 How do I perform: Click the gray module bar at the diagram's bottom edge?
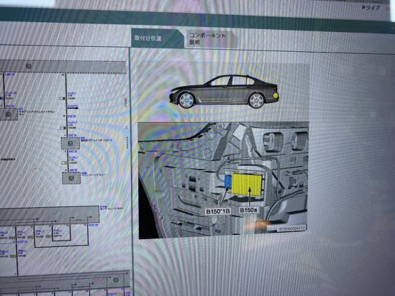point(62,278)
